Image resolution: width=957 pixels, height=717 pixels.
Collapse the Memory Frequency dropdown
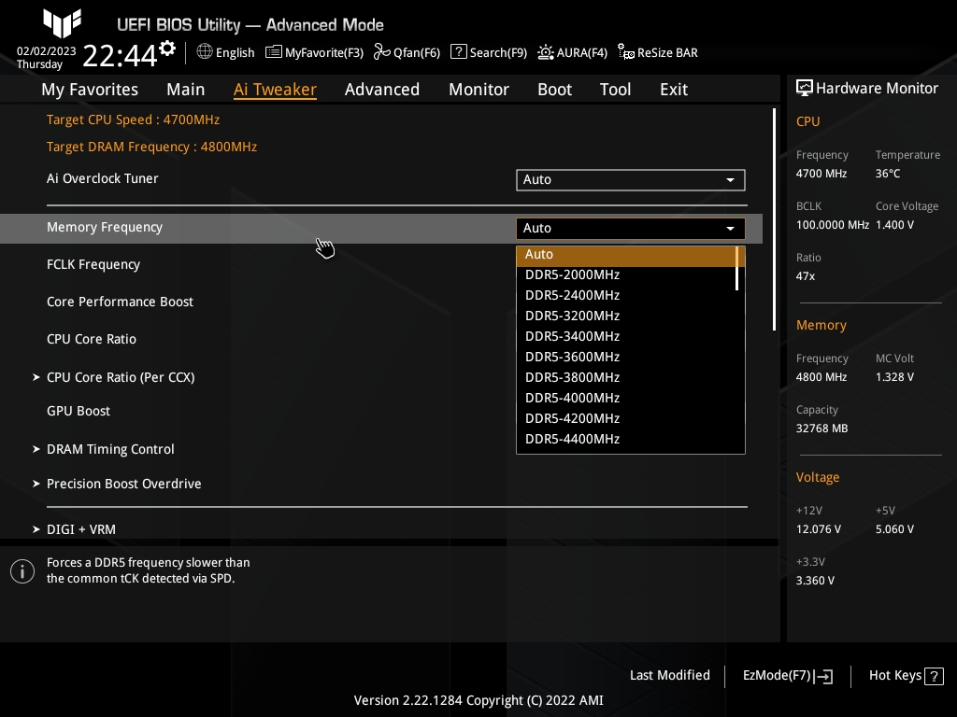[631, 228]
